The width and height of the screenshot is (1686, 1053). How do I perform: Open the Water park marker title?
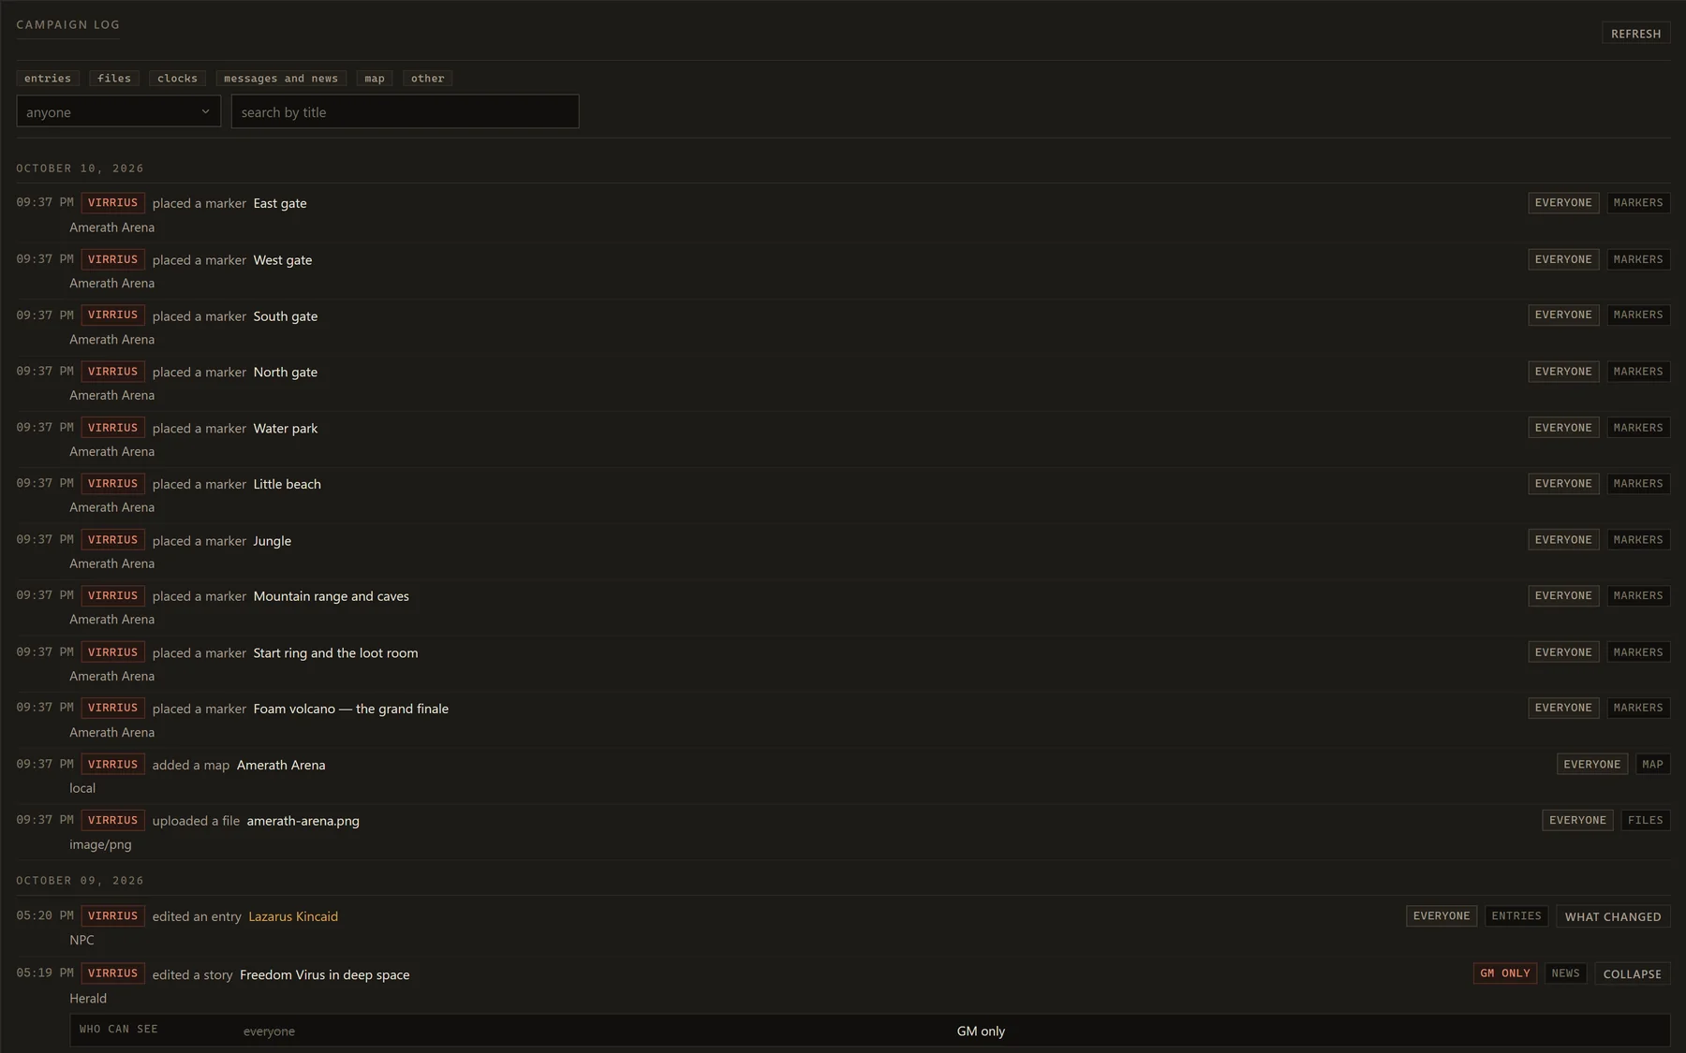[286, 429]
